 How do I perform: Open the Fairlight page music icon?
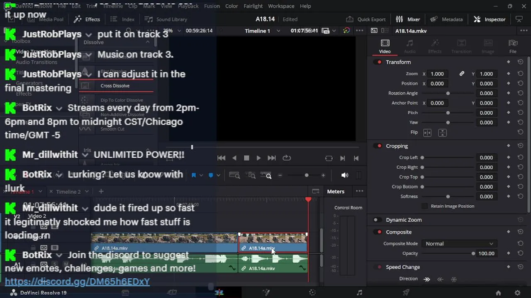(x=359, y=293)
